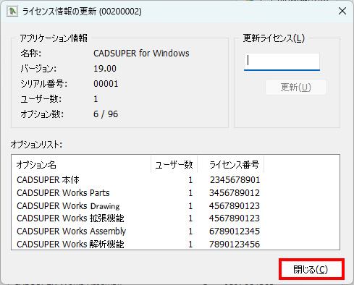Screen dimensions: 354x285
Task: Click the option count value 6 / 96
Action: [106, 114]
